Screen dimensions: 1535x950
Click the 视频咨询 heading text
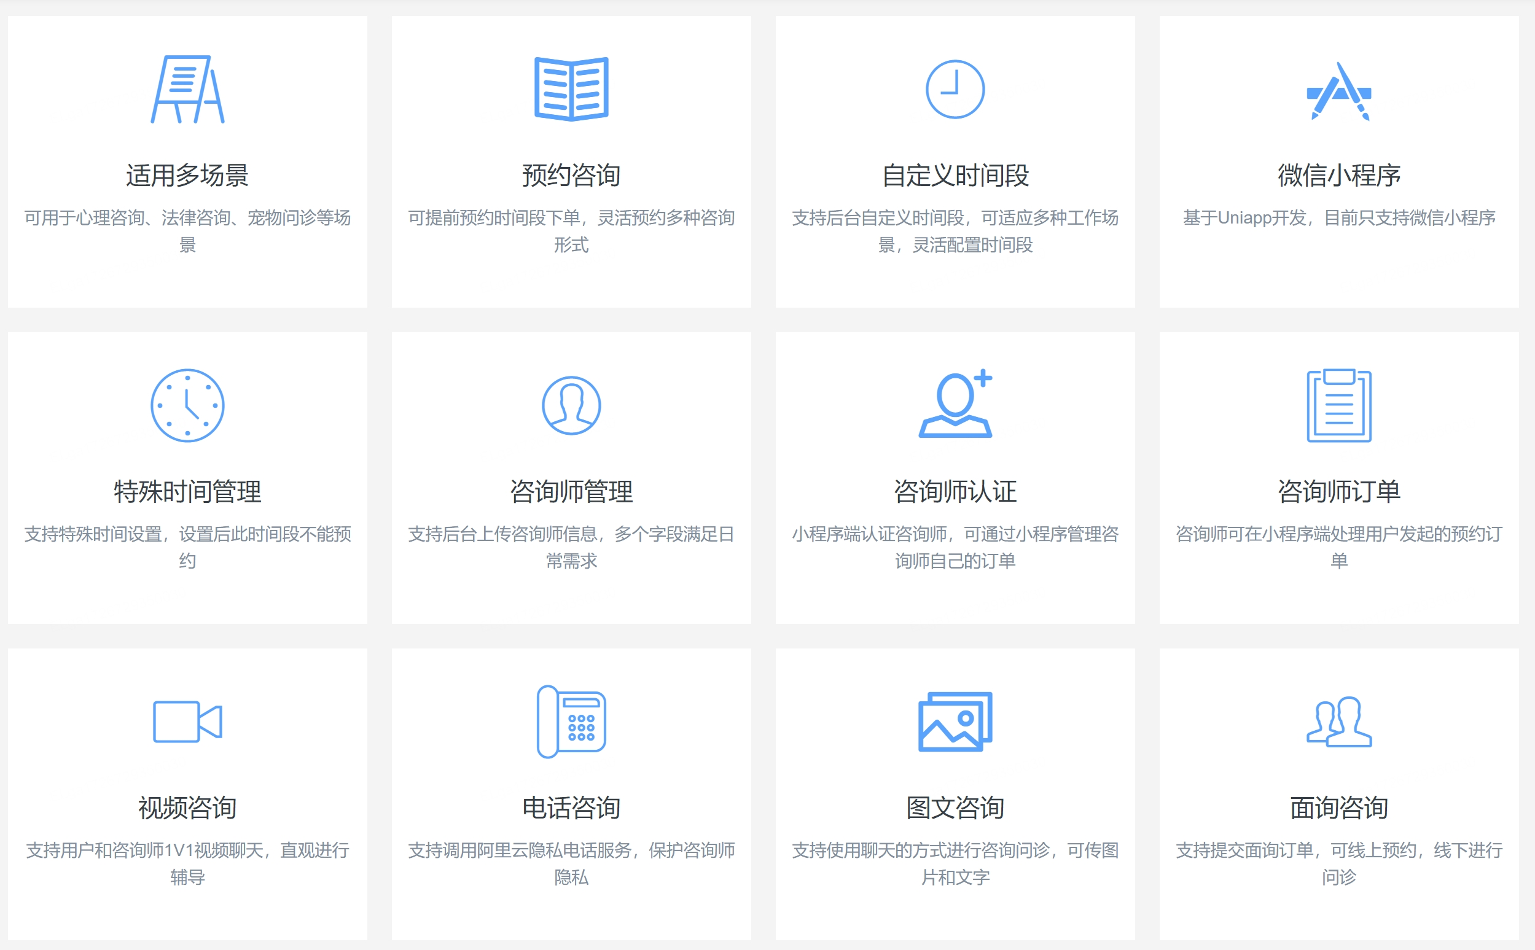pos(187,808)
